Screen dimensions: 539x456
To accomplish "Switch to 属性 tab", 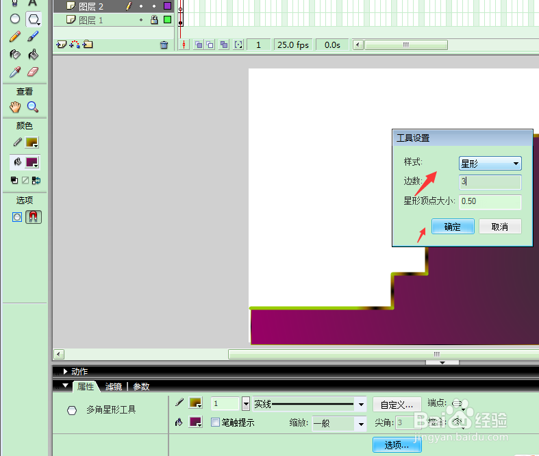I will [x=86, y=387].
